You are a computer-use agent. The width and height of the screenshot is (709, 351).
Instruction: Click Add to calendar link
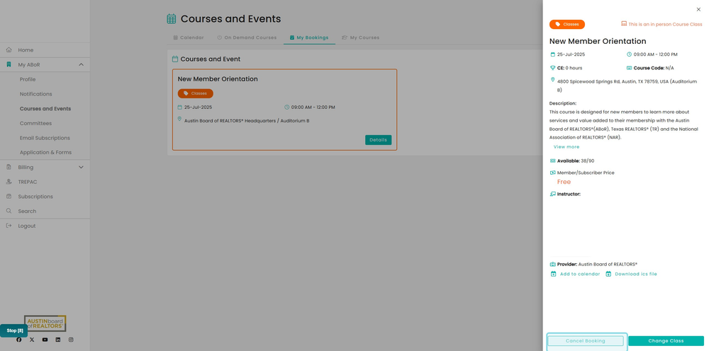[575, 275]
